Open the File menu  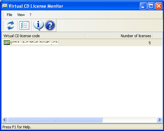tap(9, 15)
